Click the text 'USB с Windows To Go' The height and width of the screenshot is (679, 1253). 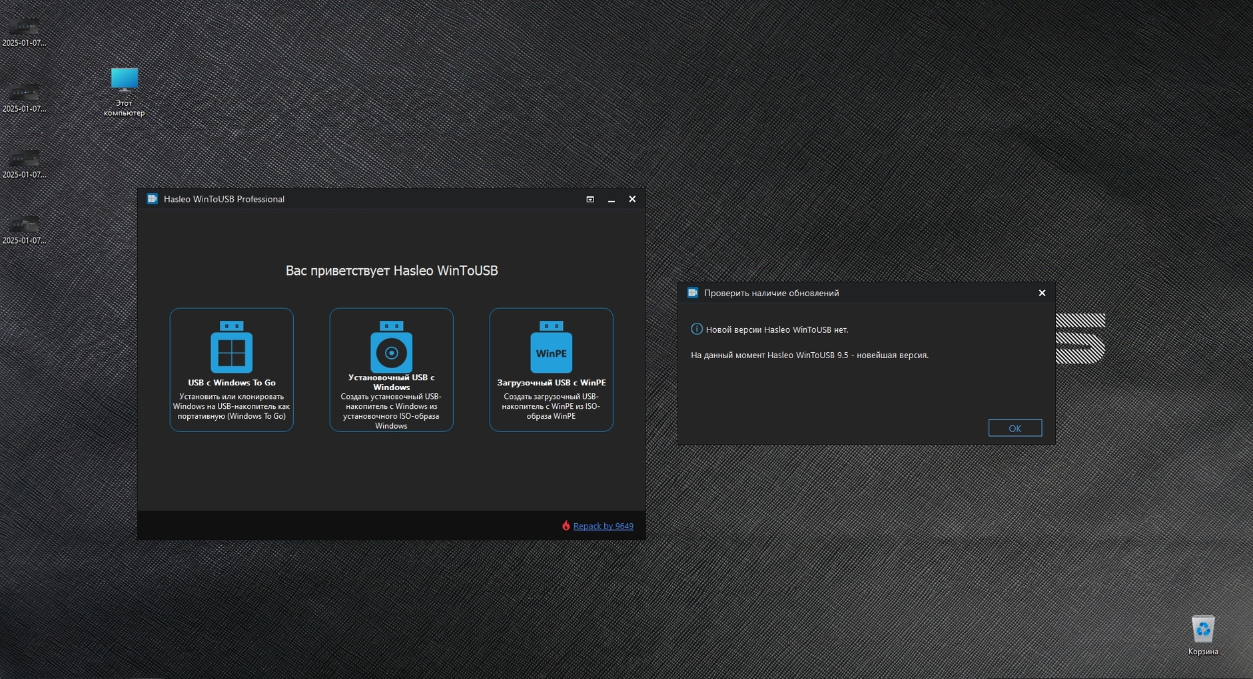[x=231, y=383]
